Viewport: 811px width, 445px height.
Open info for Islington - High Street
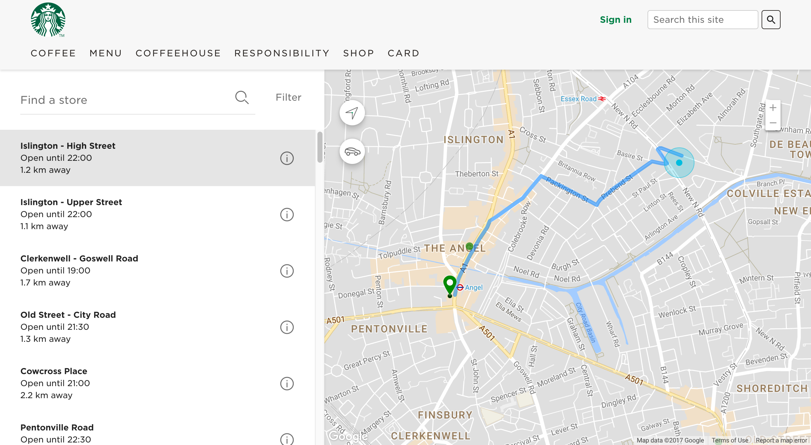[x=287, y=158]
